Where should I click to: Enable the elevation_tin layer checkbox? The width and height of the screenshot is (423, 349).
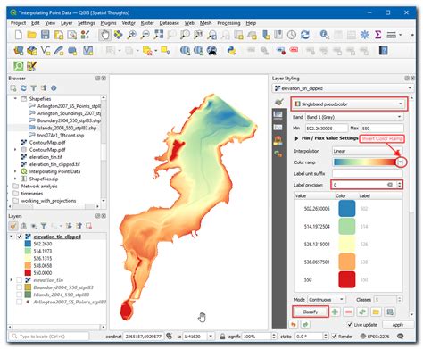point(20,280)
